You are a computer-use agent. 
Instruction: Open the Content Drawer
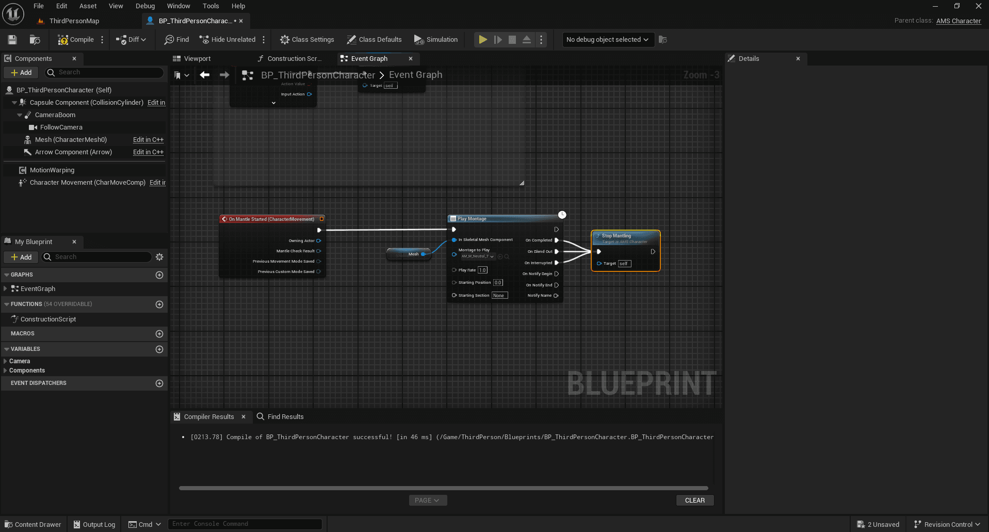(x=33, y=525)
